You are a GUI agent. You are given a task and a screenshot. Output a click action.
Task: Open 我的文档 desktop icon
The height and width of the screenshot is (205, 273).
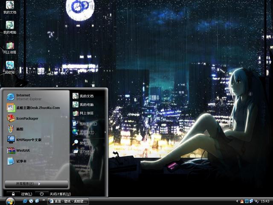[10, 7]
